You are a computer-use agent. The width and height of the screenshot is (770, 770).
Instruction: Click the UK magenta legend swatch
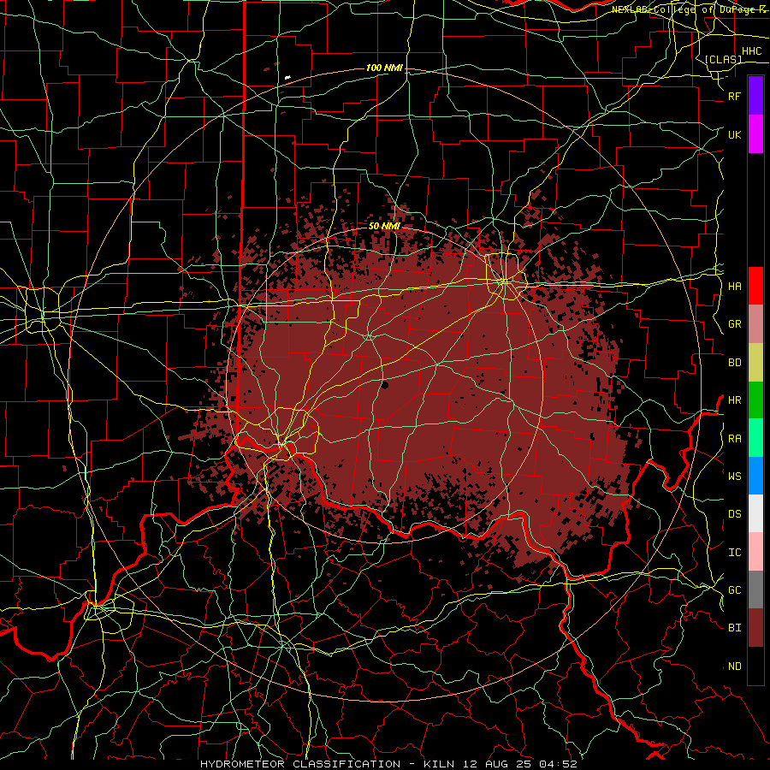[x=755, y=134]
